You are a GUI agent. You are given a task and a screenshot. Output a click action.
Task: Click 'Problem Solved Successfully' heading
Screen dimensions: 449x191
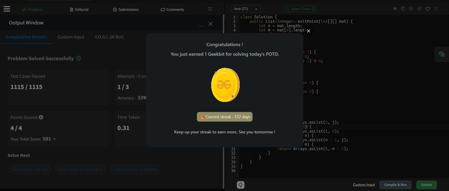(41, 58)
